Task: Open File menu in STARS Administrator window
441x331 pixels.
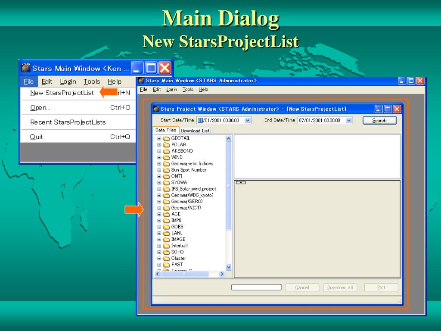Action: [x=143, y=90]
